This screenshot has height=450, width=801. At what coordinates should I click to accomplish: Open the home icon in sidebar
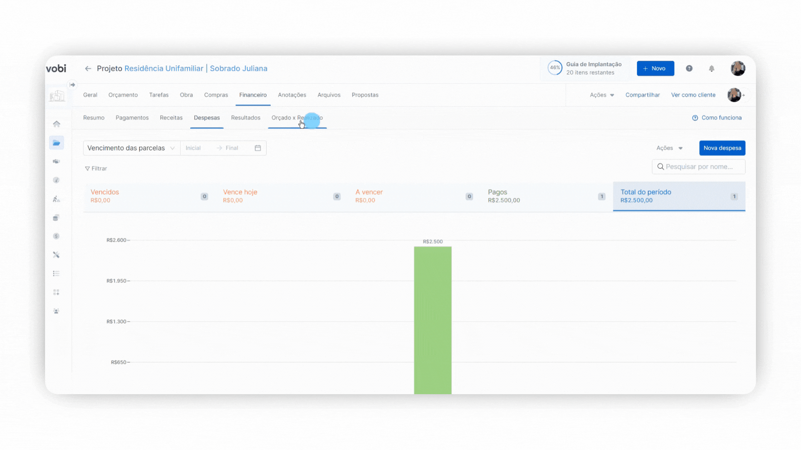(x=57, y=124)
